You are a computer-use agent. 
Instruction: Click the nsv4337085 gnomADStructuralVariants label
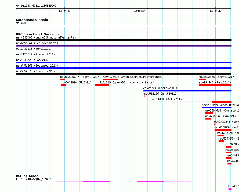point(46,37)
